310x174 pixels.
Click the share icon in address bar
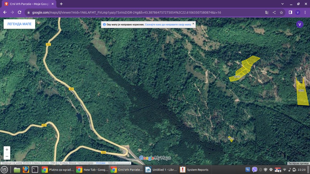point(274,12)
